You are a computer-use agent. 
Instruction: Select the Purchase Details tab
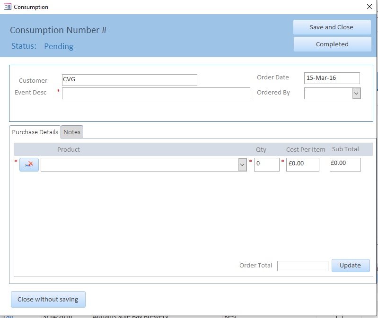[35, 132]
